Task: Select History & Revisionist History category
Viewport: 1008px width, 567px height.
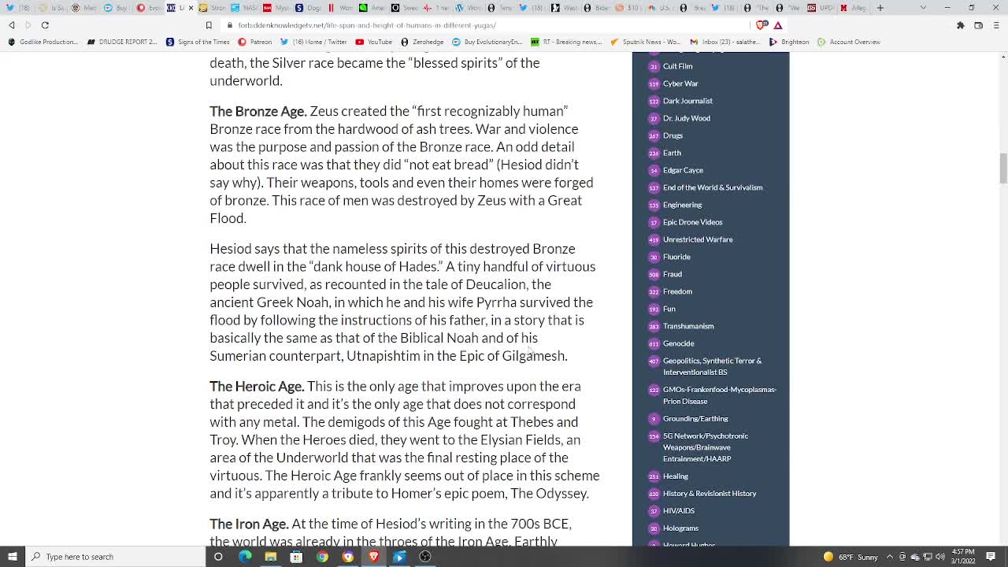Action: tap(710, 494)
